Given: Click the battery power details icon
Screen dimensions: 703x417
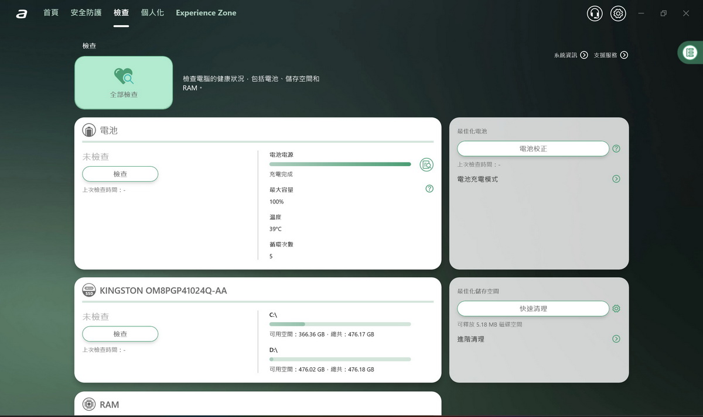Looking at the screenshot, I should tap(426, 165).
